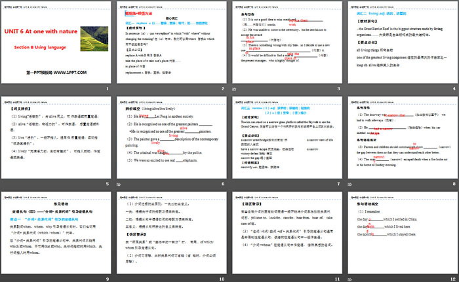Click the animation star icon under slide 3
459x282 pixels.
point(234,89)
